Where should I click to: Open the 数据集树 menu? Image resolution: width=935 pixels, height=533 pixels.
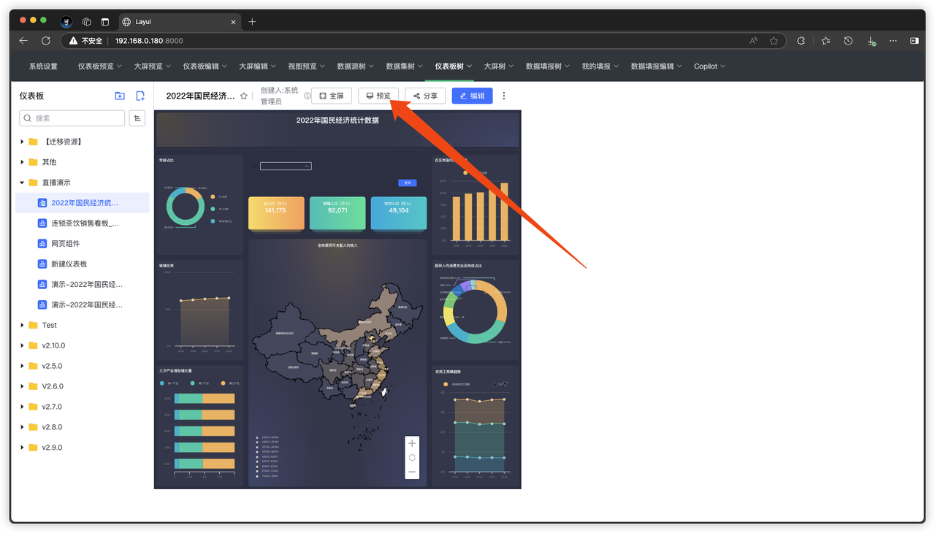point(404,66)
